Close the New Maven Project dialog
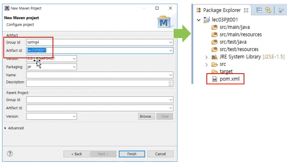 coord(170,8)
